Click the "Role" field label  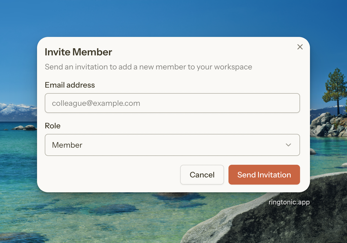tap(52, 126)
